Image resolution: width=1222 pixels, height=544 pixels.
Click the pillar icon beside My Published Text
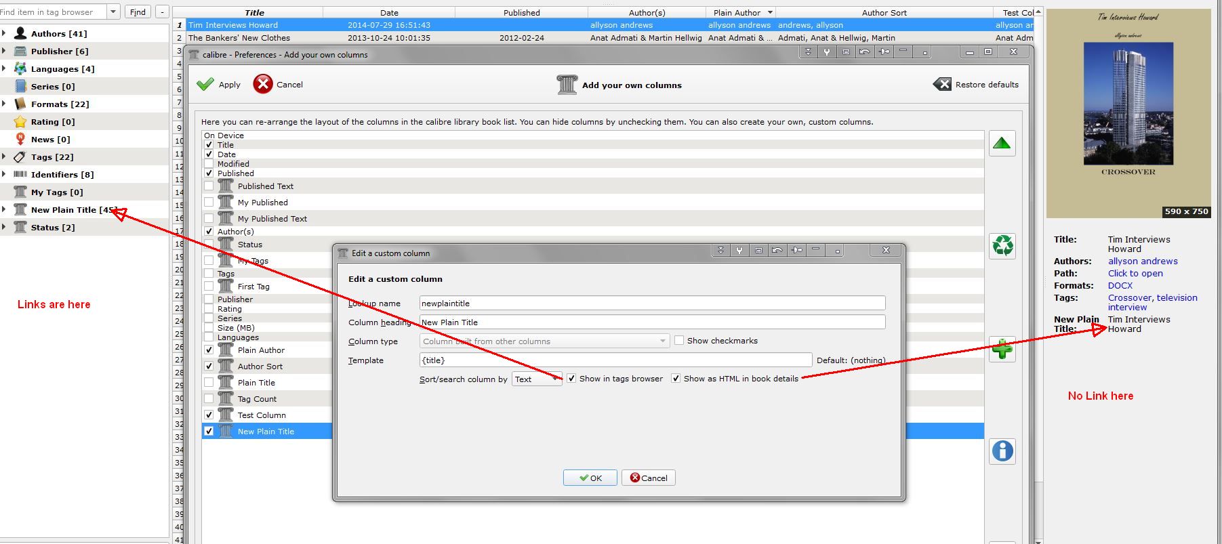click(226, 218)
